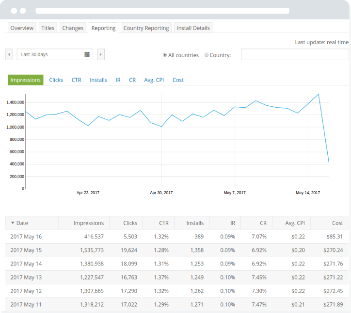Switch to the Overview tab
351x313 pixels.
click(22, 28)
